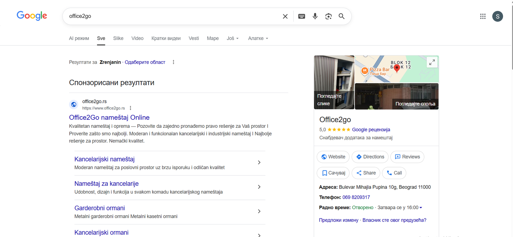513x237 pixels.
Task: Switch to the Slike images tab
Action: 118,38
